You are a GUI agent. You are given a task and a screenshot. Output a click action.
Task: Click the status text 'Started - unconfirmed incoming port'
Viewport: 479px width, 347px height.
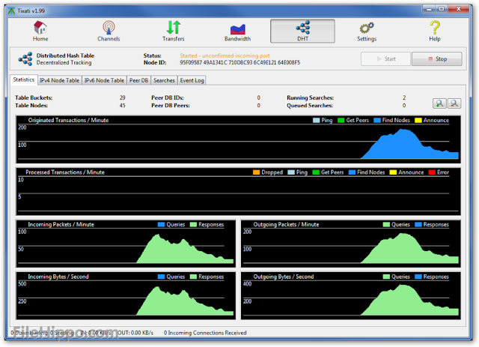225,55
